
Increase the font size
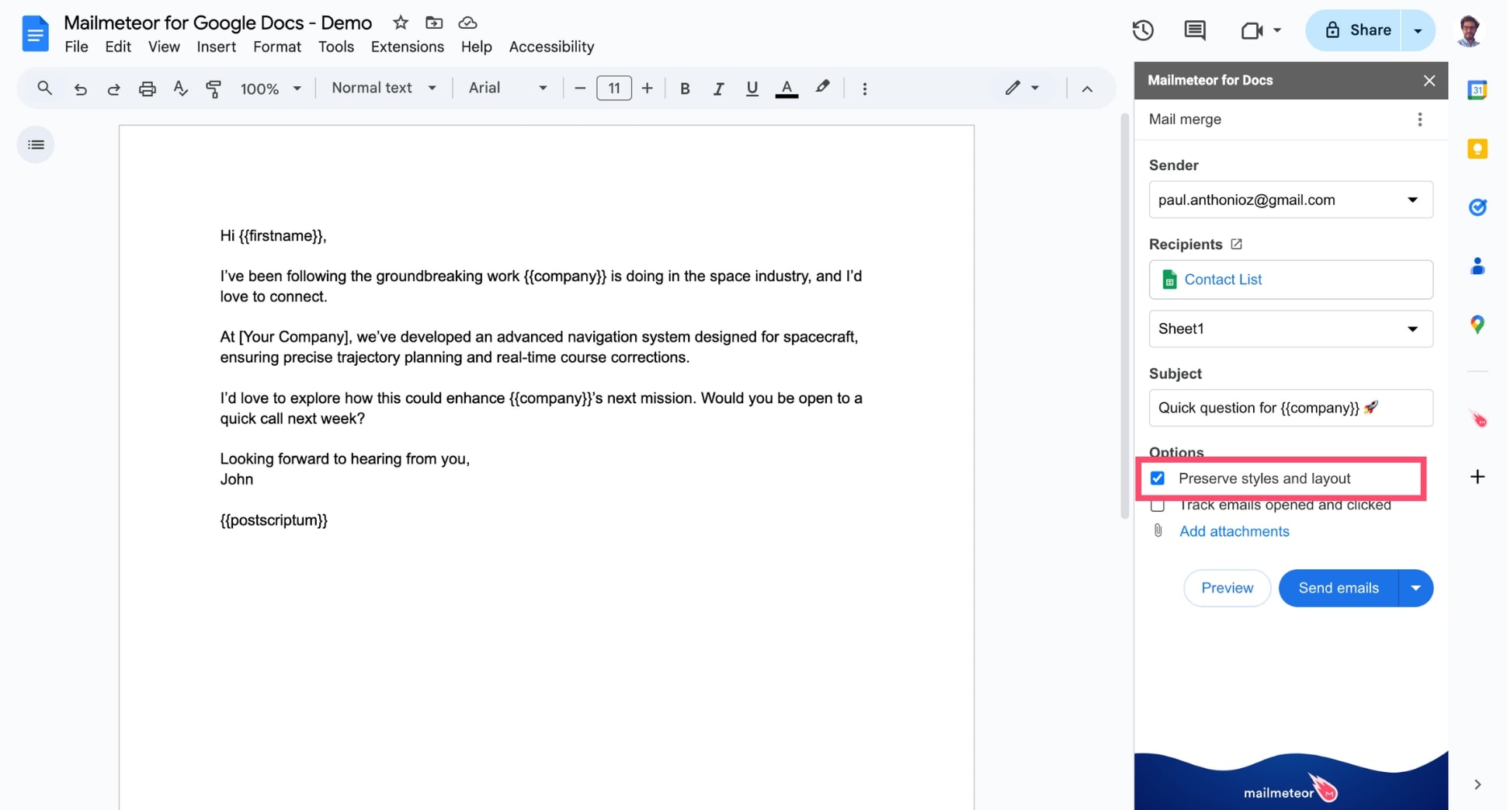tap(647, 89)
